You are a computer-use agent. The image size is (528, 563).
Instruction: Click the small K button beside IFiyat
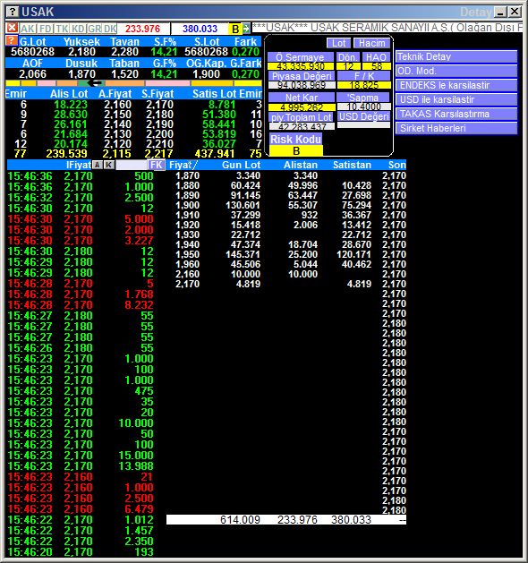109,165
